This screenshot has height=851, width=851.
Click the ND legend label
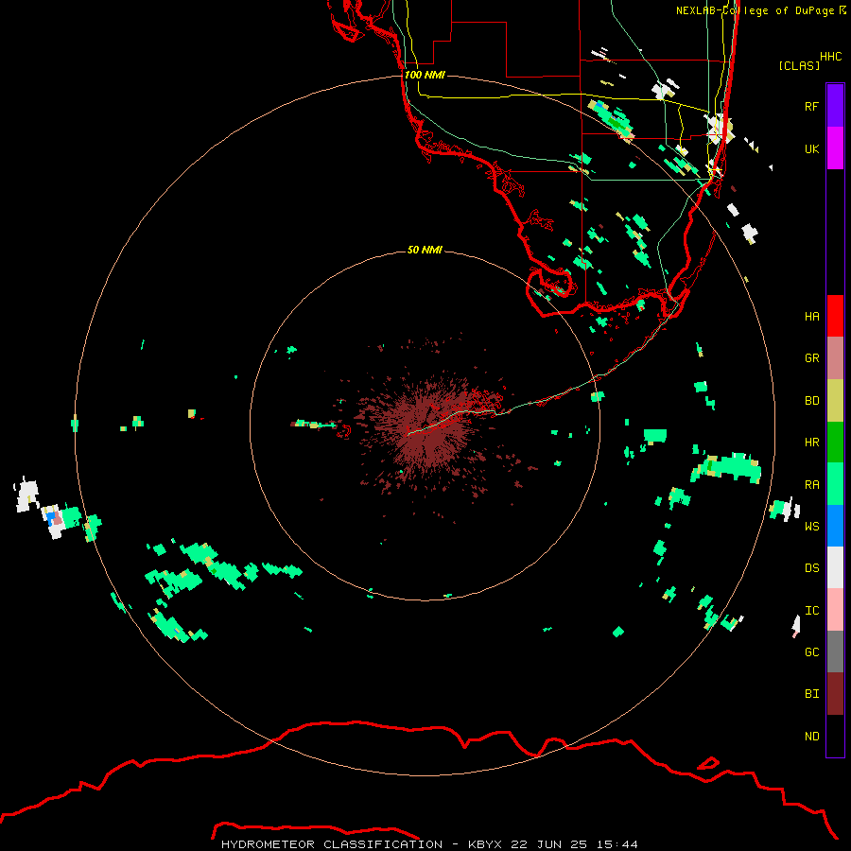coord(811,737)
